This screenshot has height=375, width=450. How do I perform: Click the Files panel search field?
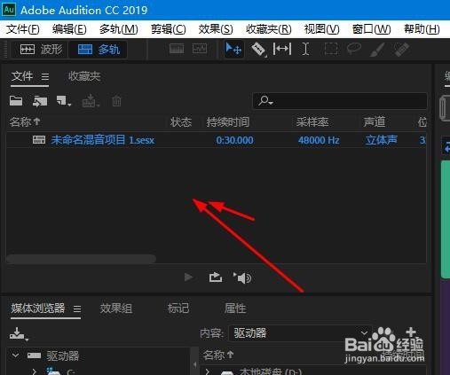[x=340, y=101]
